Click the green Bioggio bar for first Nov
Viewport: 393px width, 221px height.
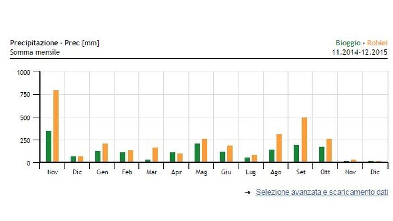point(49,146)
